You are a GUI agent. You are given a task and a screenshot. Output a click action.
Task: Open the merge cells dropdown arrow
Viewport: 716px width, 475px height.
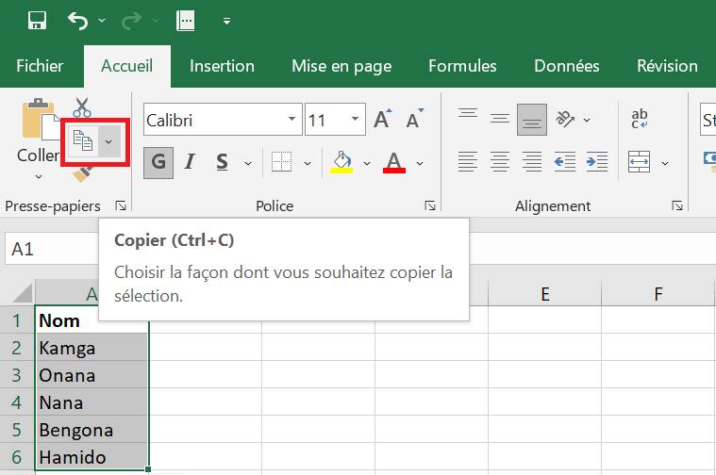665,163
